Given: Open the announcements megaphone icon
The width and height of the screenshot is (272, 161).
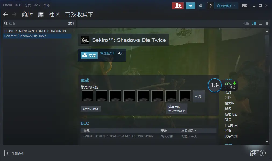Looking at the screenshot, I should click(x=190, y=6).
